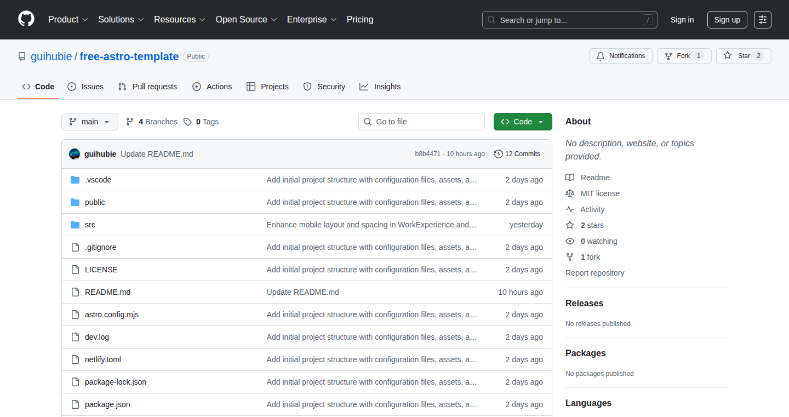This screenshot has height=417, width=789.
Task: Click the Activity pulse icon
Action: pos(570,209)
